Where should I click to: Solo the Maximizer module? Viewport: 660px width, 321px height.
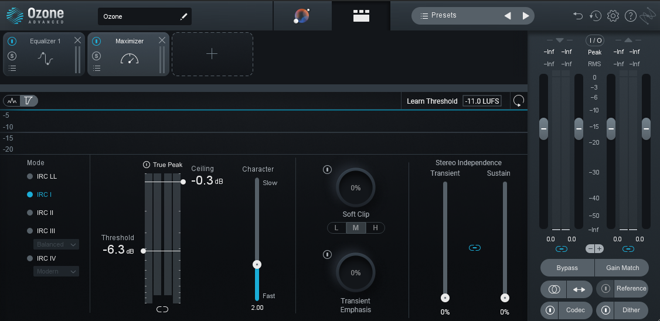click(x=96, y=56)
